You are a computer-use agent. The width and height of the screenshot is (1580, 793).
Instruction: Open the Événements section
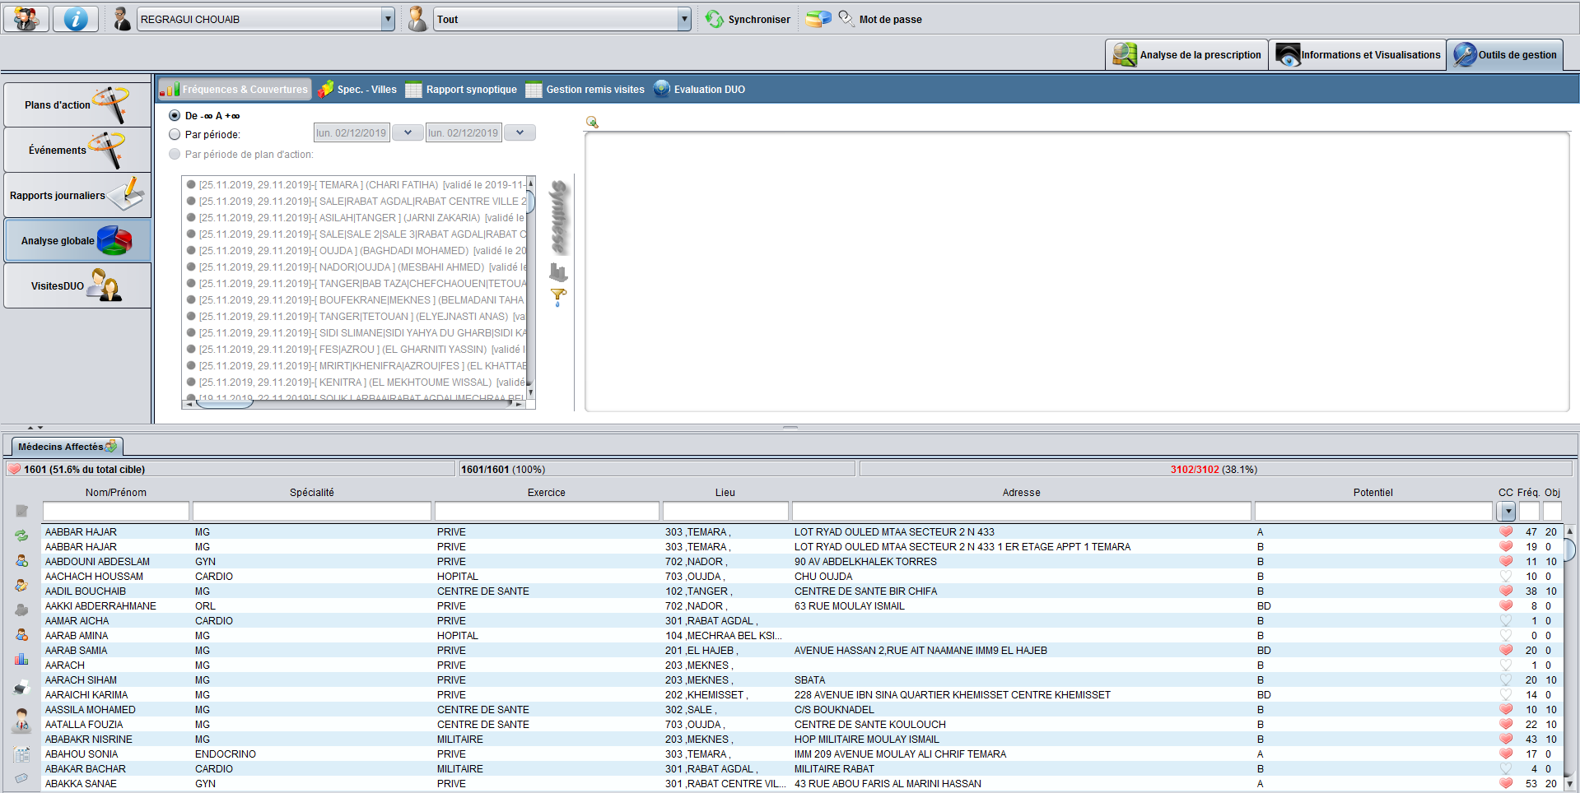(x=77, y=150)
